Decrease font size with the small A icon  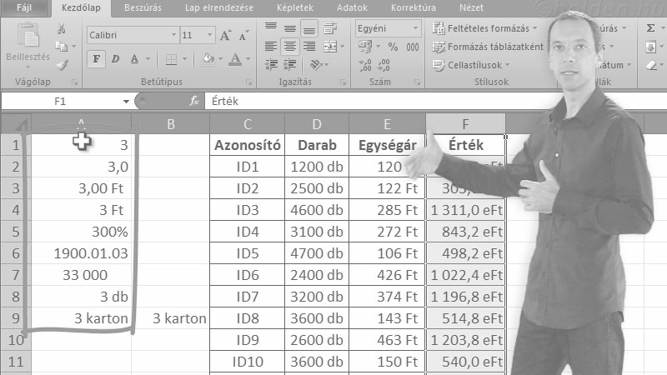click(243, 35)
